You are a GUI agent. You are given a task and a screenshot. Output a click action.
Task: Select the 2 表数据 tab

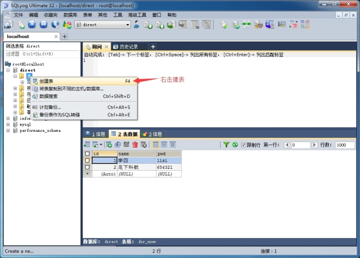(125, 134)
